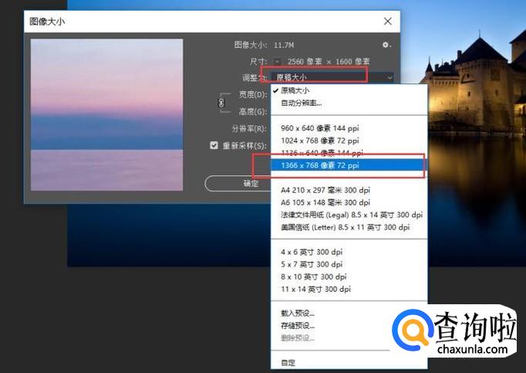The image size is (526, 373).
Task: Expand the 尺寸 unit dropdown arrow
Action: [x=278, y=62]
